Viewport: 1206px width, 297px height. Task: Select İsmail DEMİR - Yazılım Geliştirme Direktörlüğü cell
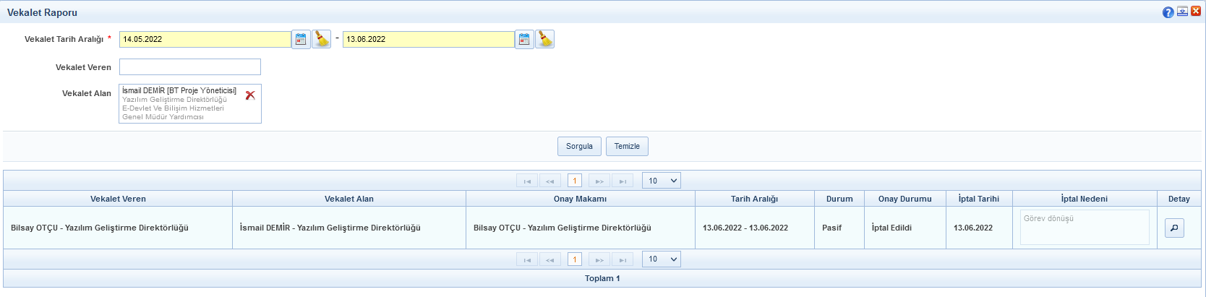[349, 228]
